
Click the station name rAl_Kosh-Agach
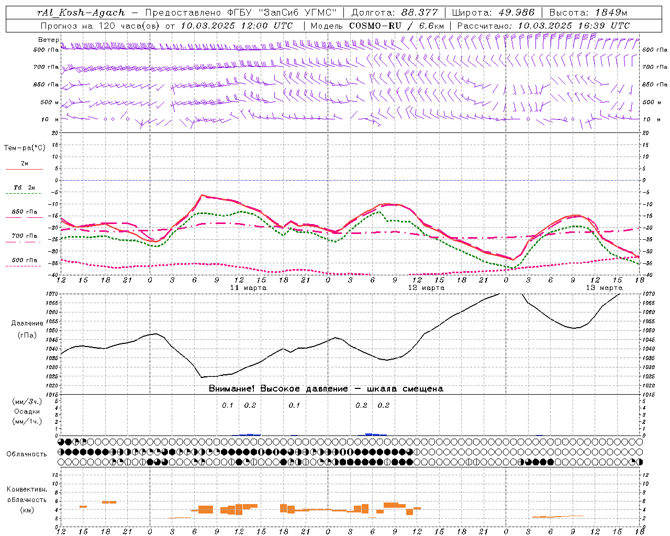point(81,13)
